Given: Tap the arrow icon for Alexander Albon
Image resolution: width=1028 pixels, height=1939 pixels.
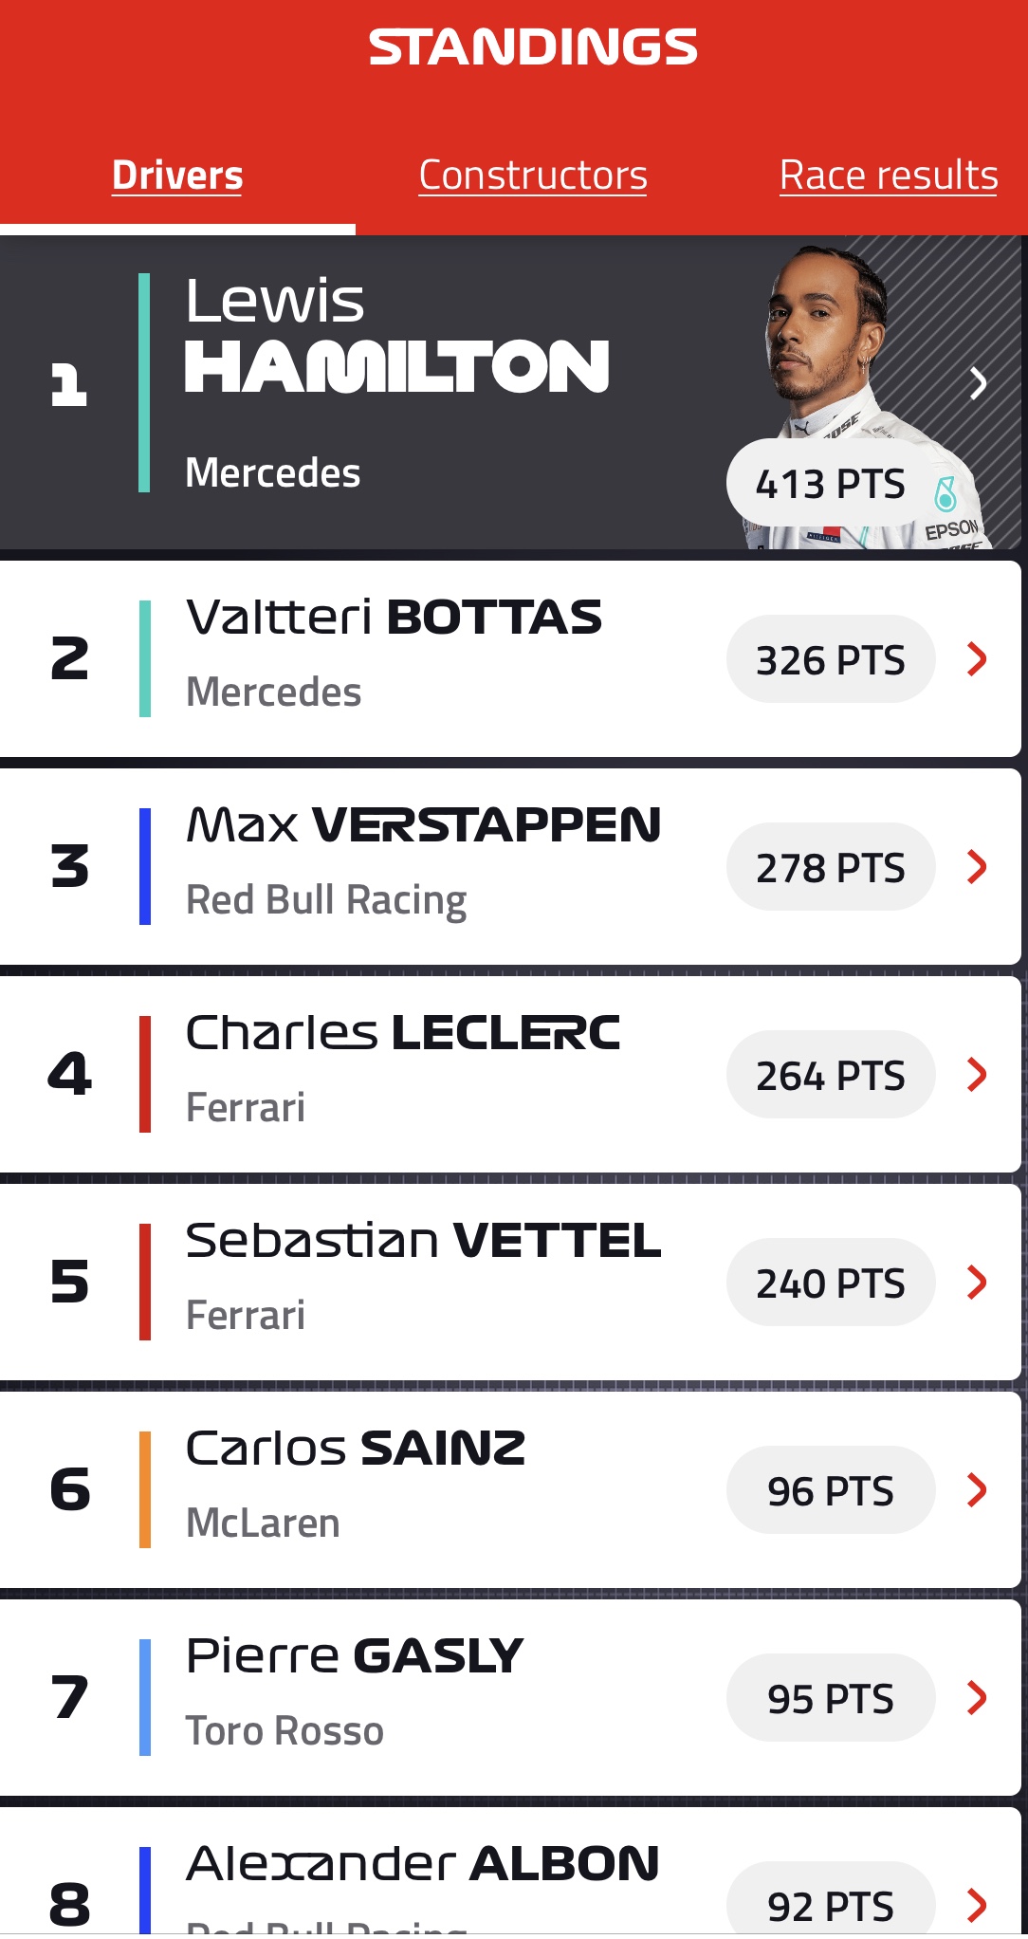Looking at the screenshot, I should pyautogui.click(x=977, y=1903).
